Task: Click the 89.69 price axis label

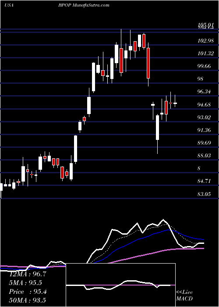Action: tap(205, 143)
